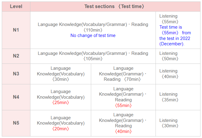202x138 pixels.
Task: Select the N5 Listening 〈30min〉 cell
Action: 169,123
